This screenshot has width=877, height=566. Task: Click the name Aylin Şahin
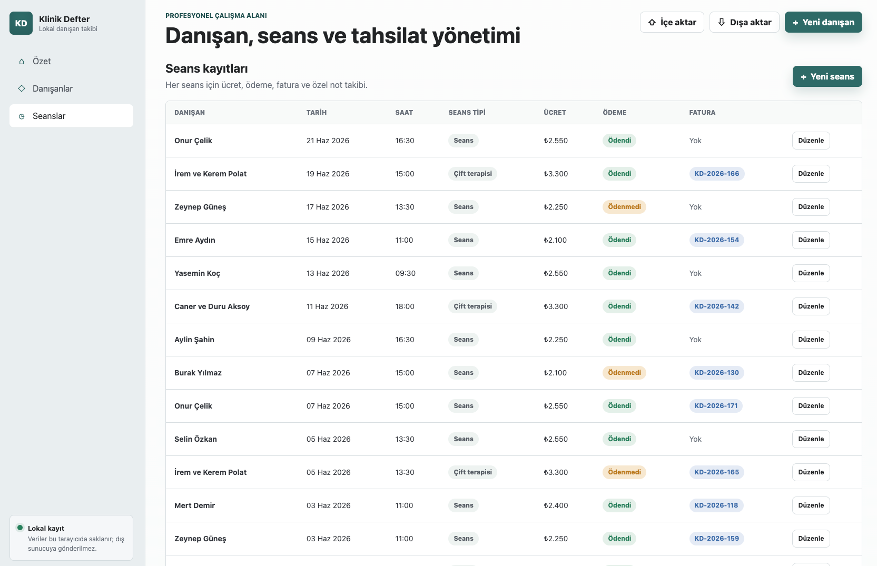coord(194,340)
